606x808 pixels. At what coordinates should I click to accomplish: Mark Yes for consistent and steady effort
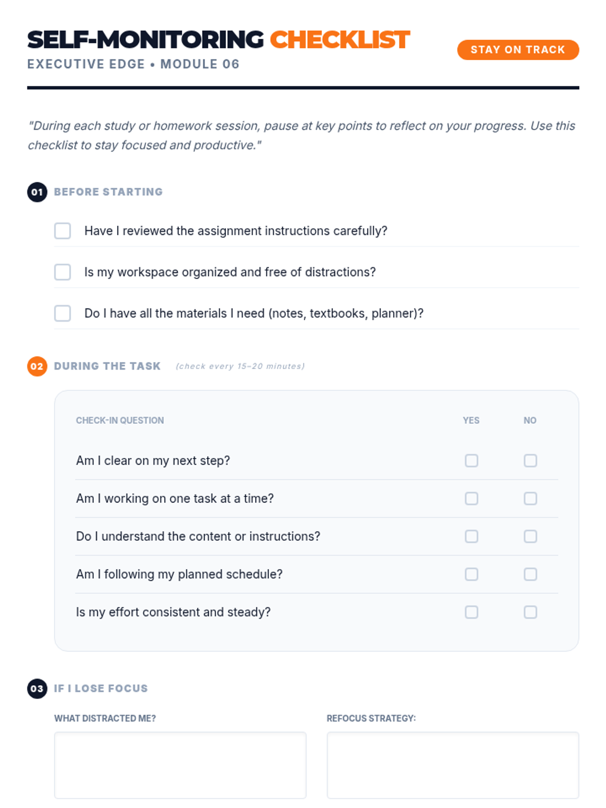click(471, 612)
